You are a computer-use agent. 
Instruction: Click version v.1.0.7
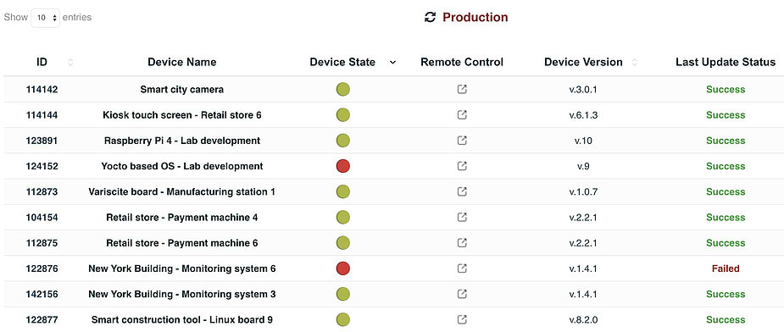(x=583, y=191)
